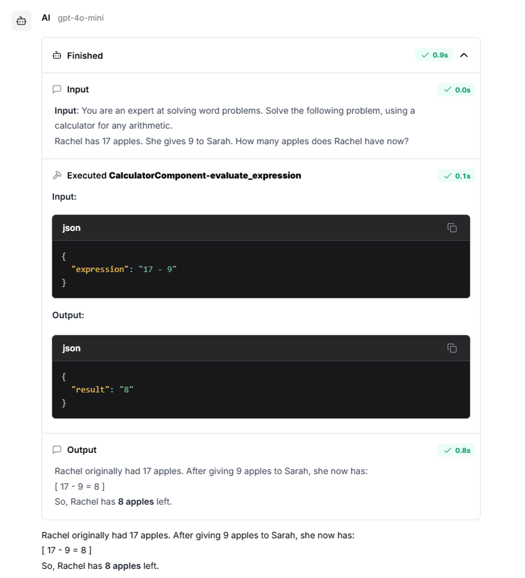Collapse the Finished steps panel

click(463, 55)
